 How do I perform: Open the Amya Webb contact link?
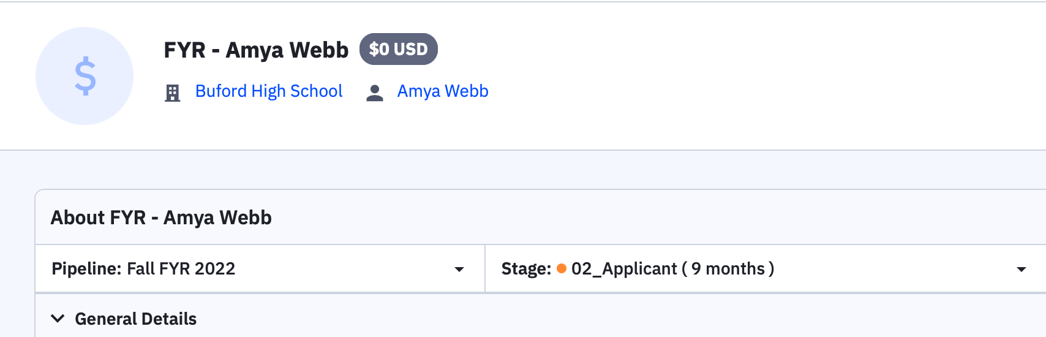443,91
